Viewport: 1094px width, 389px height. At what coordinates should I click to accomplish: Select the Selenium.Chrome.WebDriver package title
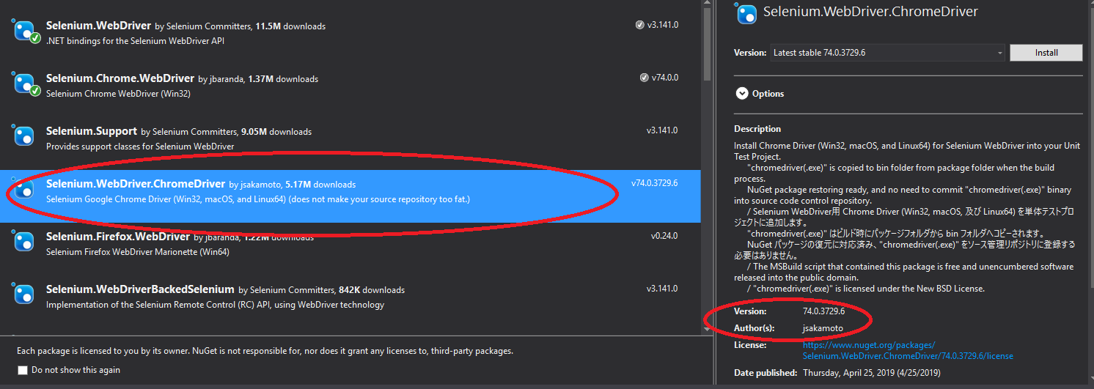pos(120,78)
